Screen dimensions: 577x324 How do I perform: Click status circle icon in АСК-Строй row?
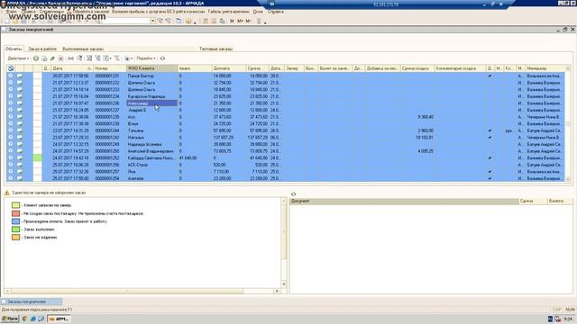tap(11, 165)
